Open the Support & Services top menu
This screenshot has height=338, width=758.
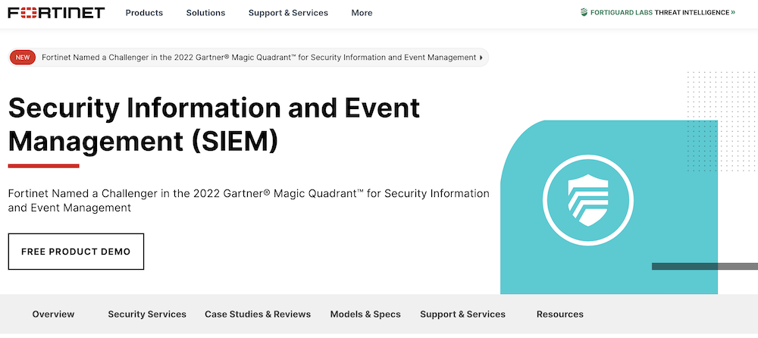288,13
